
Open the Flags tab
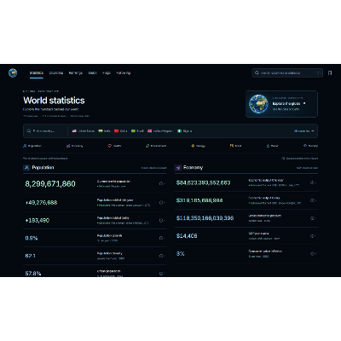(107, 73)
